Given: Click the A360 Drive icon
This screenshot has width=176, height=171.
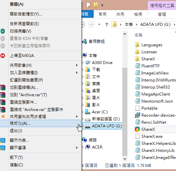Looking at the screenshot, I should pos(88,63).
